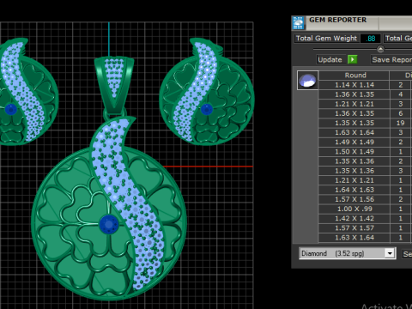Select the 1.14 X 1.14 gem row

coord(365,85)
